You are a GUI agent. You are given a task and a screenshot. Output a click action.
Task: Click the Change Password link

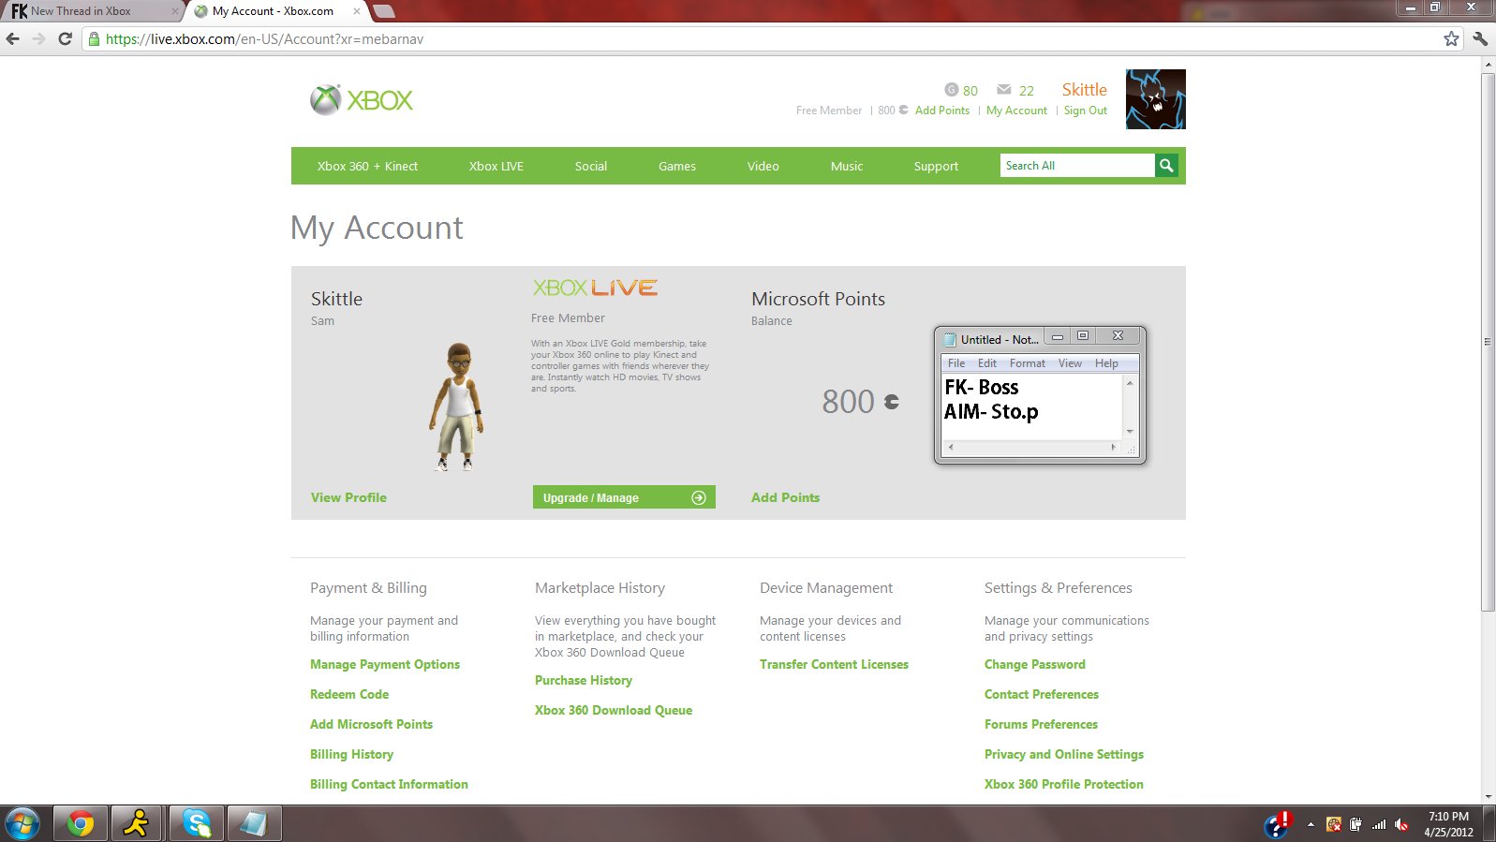point(1035,664)
